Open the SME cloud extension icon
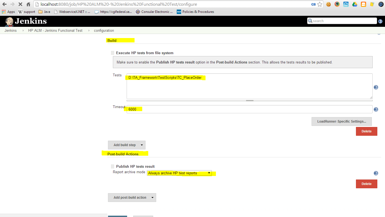 [346, 4]
